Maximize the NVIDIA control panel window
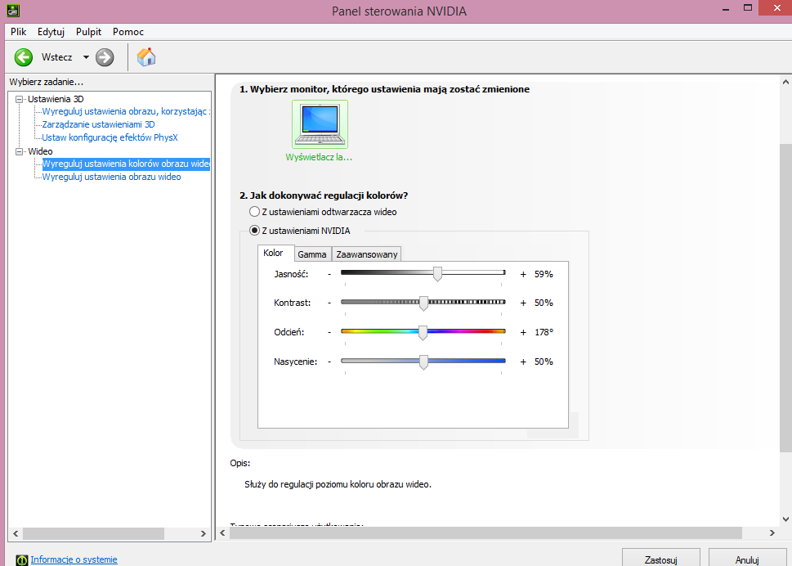Screen dimensions: 792x566 click(748, 7)
